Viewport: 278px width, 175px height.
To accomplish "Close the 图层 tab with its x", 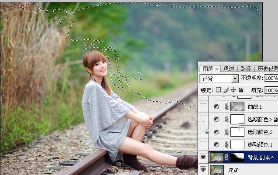I will click(x=216, y=69).
